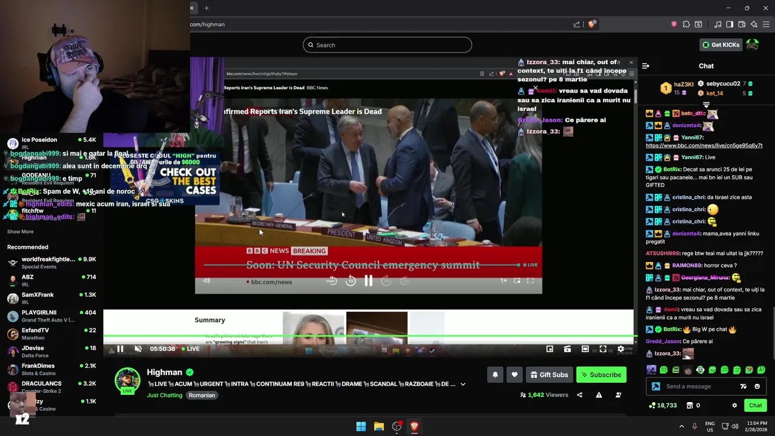Viewport: 775px width, 436px height.
Task: Open Brave hamburger main menu
Action: [766, 24]
